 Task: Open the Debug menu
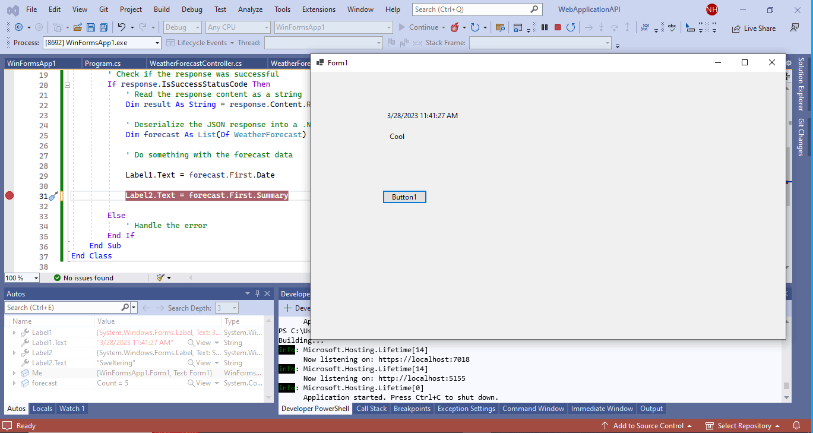tap(191, 10)
